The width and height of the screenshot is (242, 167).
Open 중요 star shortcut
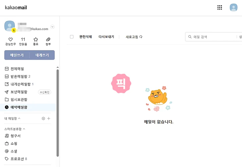[36, 42]
